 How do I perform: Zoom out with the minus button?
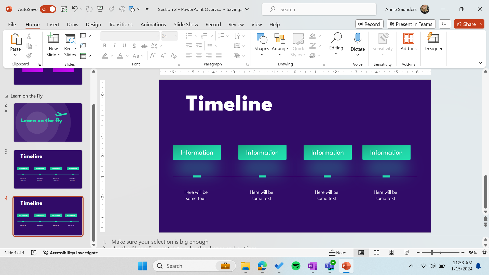click(x=418, y=253)
